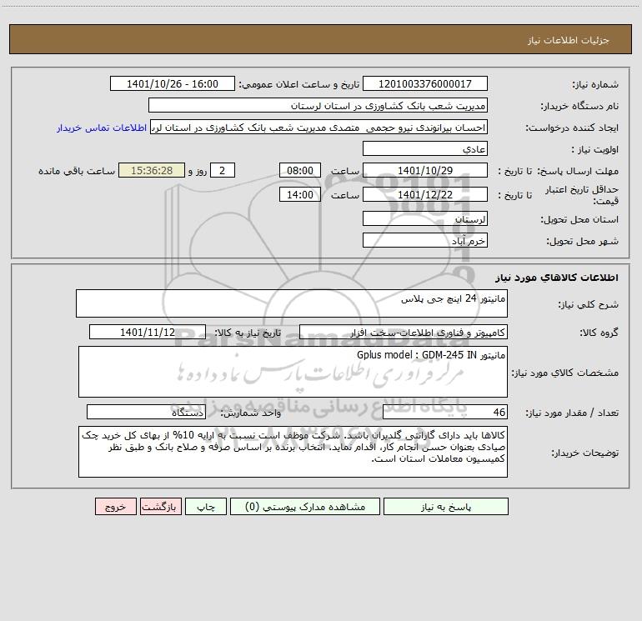Click the unit field 'دستگاه'

pyautogui.click(x=146, y=413)
